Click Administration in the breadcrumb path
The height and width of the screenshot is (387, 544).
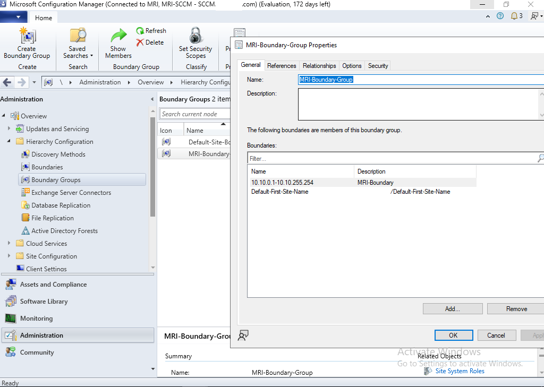click(100, 82)
